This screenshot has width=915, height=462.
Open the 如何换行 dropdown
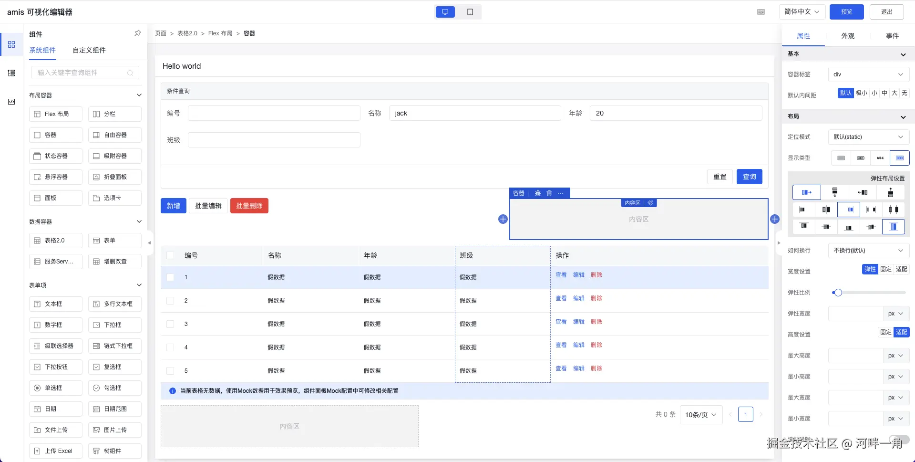(x=869, y=251)
